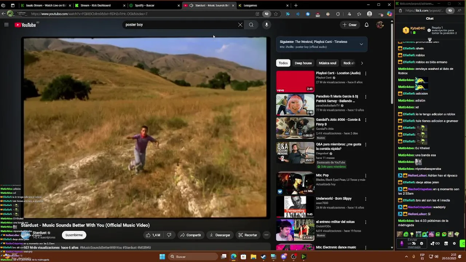Viewport: 466px width, 262px height.
Task: Open the Copilot icon in the browser toolbar
Action: [x=390, y=14]
